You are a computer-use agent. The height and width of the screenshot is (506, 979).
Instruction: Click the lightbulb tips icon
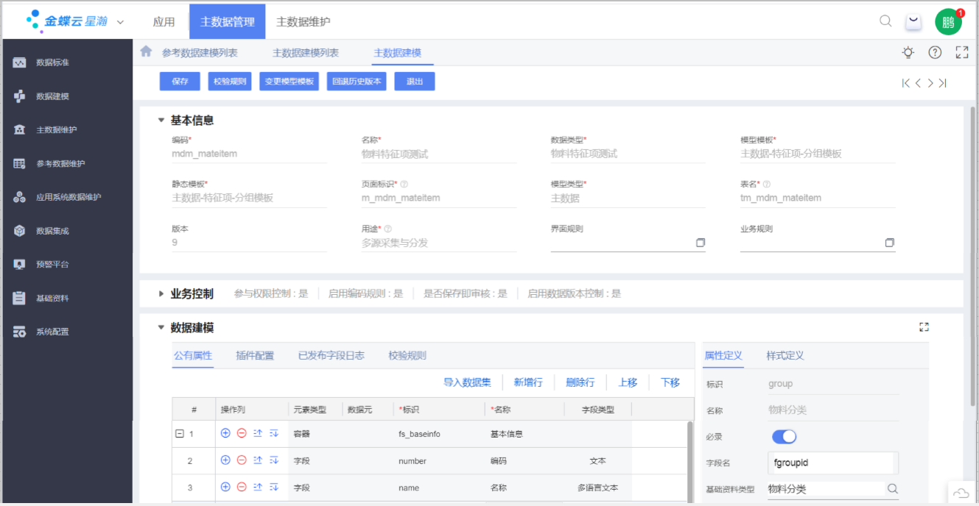coord(908,52)
